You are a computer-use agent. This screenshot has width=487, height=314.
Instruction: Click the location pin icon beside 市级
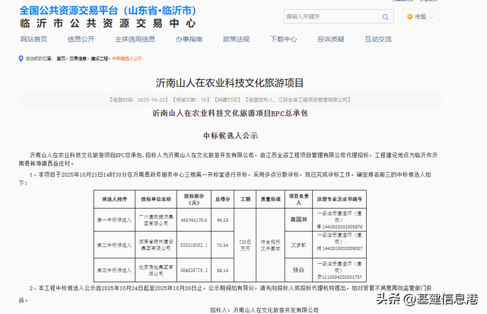coord(410,16)
